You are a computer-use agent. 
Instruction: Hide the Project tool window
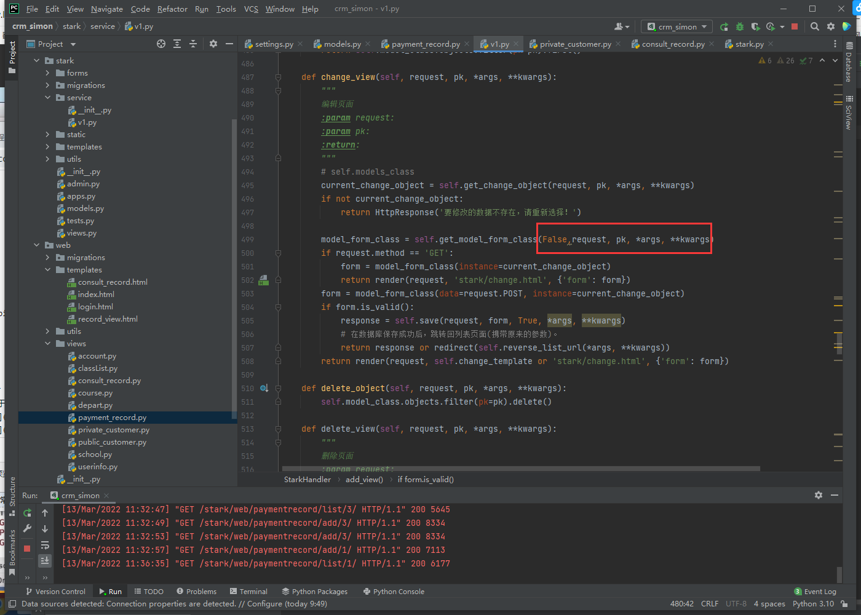(x=229, y=44)
